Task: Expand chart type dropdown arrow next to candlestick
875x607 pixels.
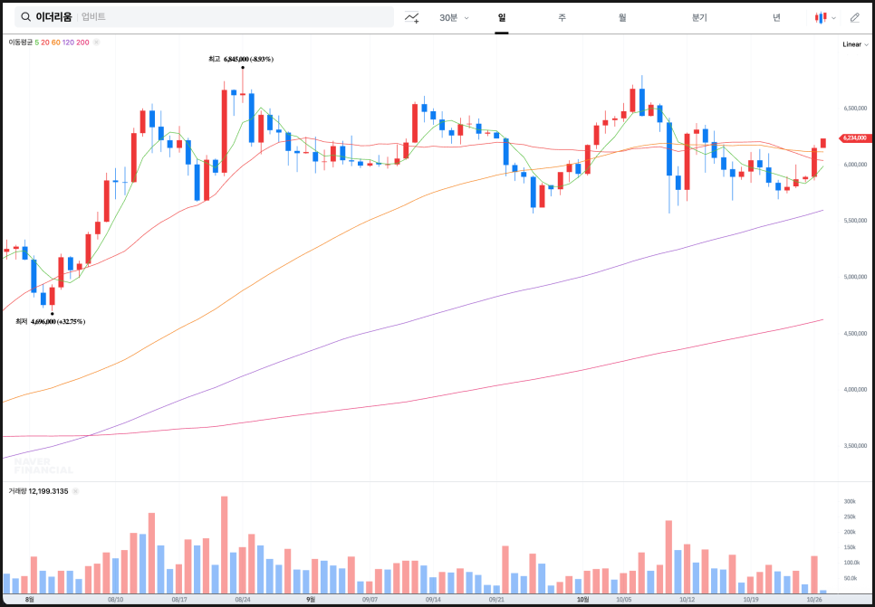Action: click(833, 17)
